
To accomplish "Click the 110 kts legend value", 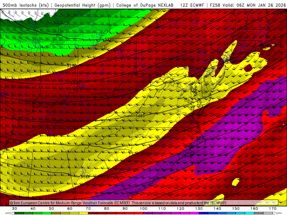I will 162,209.
